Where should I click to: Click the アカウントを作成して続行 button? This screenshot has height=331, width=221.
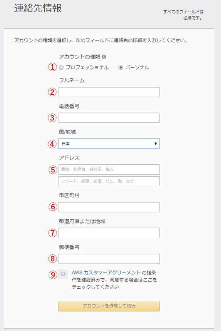(109, 306)
